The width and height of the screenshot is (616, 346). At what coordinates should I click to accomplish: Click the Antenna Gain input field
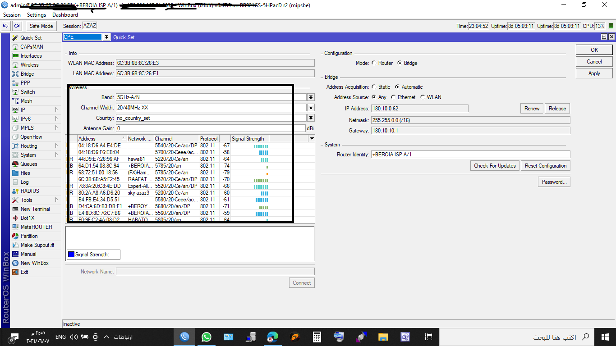211,128
